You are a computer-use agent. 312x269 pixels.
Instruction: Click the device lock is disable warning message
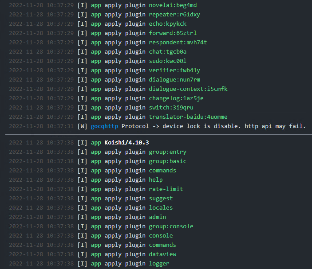[x=213, y=126]
